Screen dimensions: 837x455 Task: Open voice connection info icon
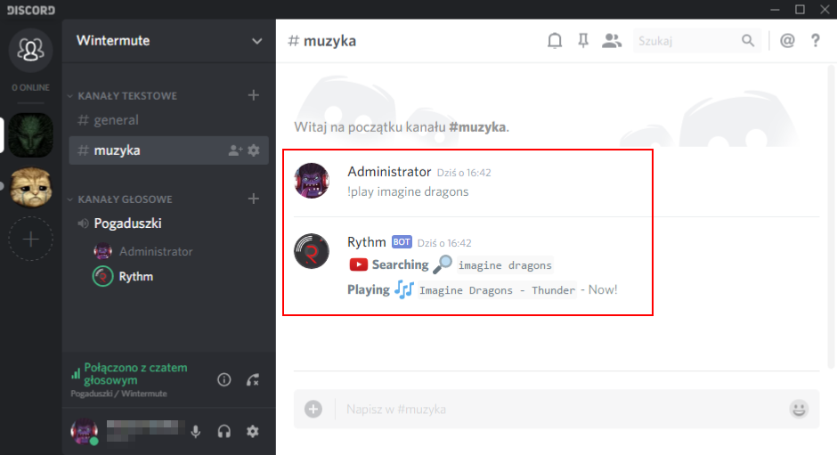[x=224, y=379]
